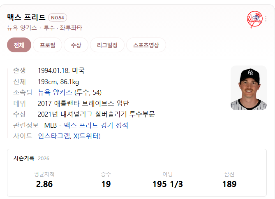The height and width of the screenshot is (199, 275).
Task: Click the New York Yankees team logo icon
Action: pyautogui.click(x=255, y=19)
